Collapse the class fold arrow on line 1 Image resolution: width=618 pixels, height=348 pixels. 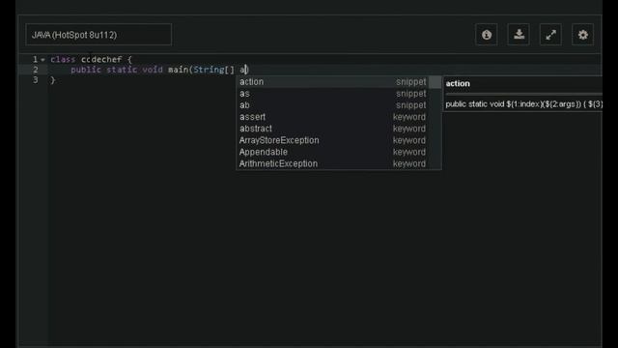click(42, 60)
